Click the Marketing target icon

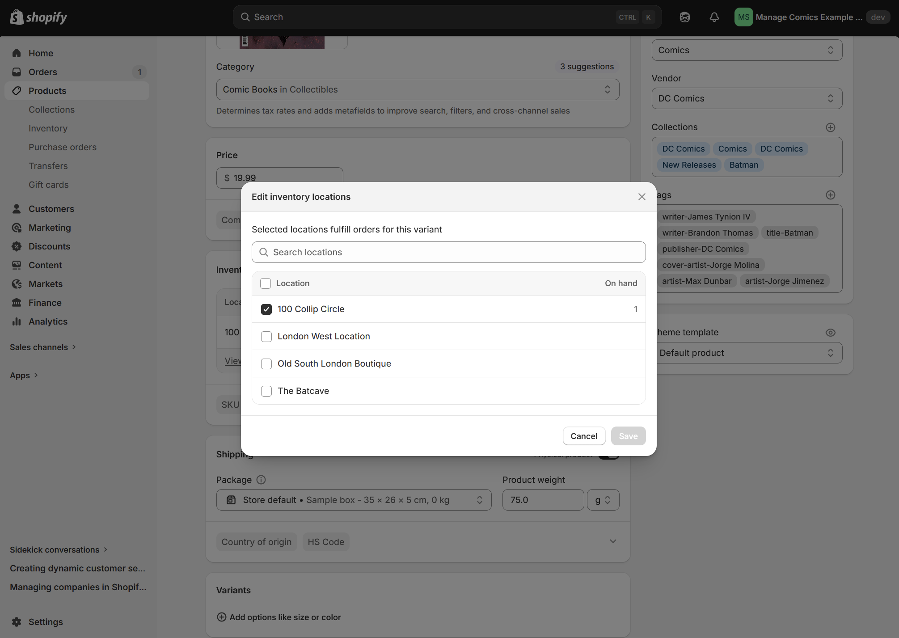tap(17, 228)
